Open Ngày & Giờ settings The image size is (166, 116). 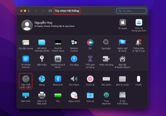[74, 95]
